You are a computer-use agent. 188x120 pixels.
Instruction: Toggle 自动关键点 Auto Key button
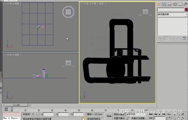119,114
